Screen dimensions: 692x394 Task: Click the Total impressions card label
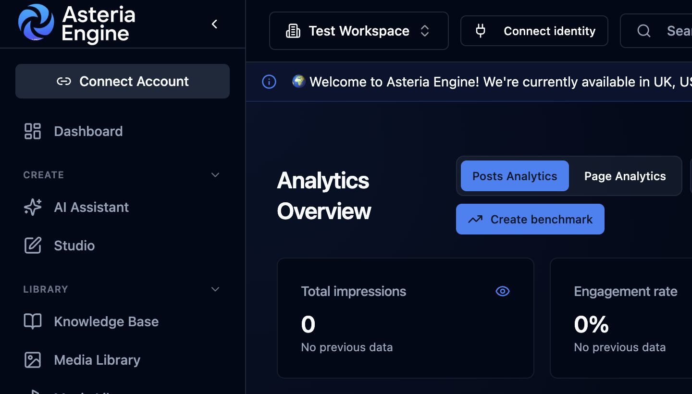coord(354,291)
